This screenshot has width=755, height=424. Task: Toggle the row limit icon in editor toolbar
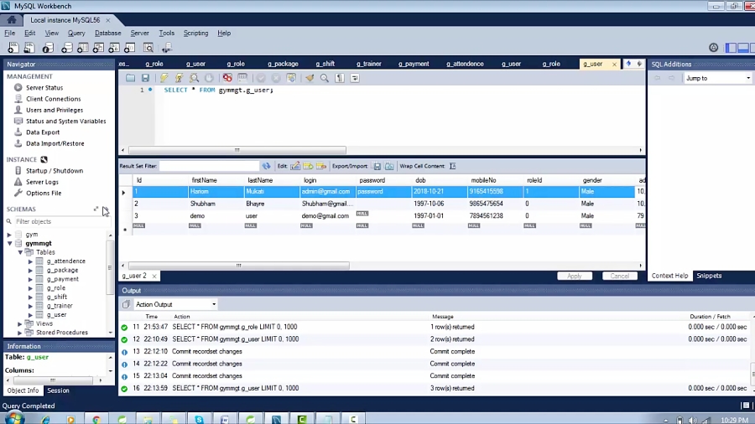pos(242,78)
